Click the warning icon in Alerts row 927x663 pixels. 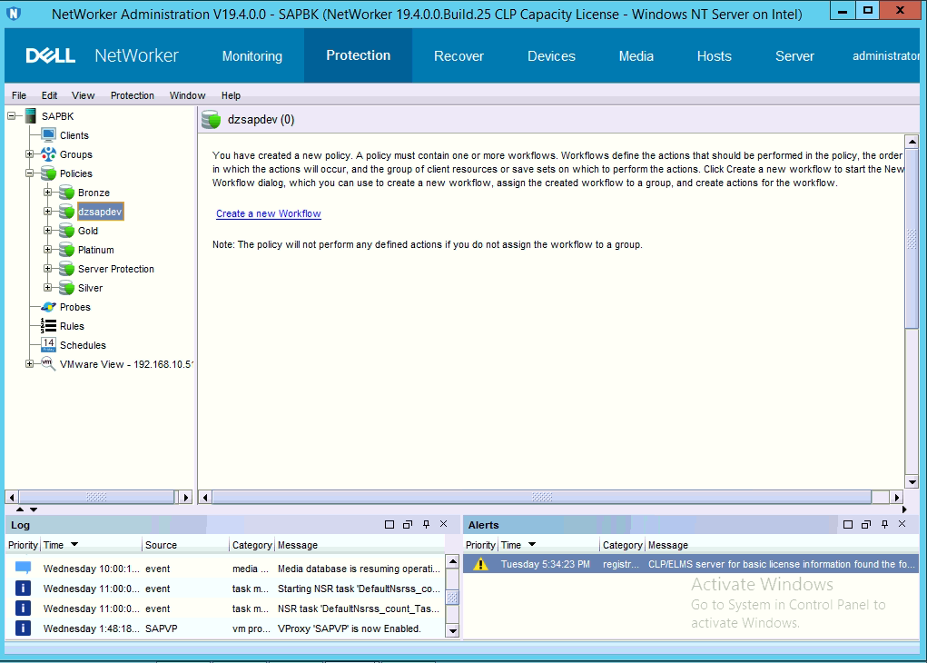click(481, 564)
